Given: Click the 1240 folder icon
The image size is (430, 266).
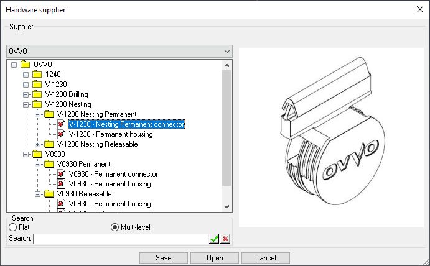Looking at the screenshot, I should click(x=37, y=75).
